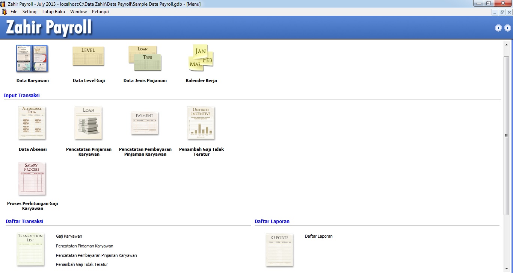Screen dimensions: 513x273
Task: Open the Data Level Gaji icon
Action: tap(88, 56)
